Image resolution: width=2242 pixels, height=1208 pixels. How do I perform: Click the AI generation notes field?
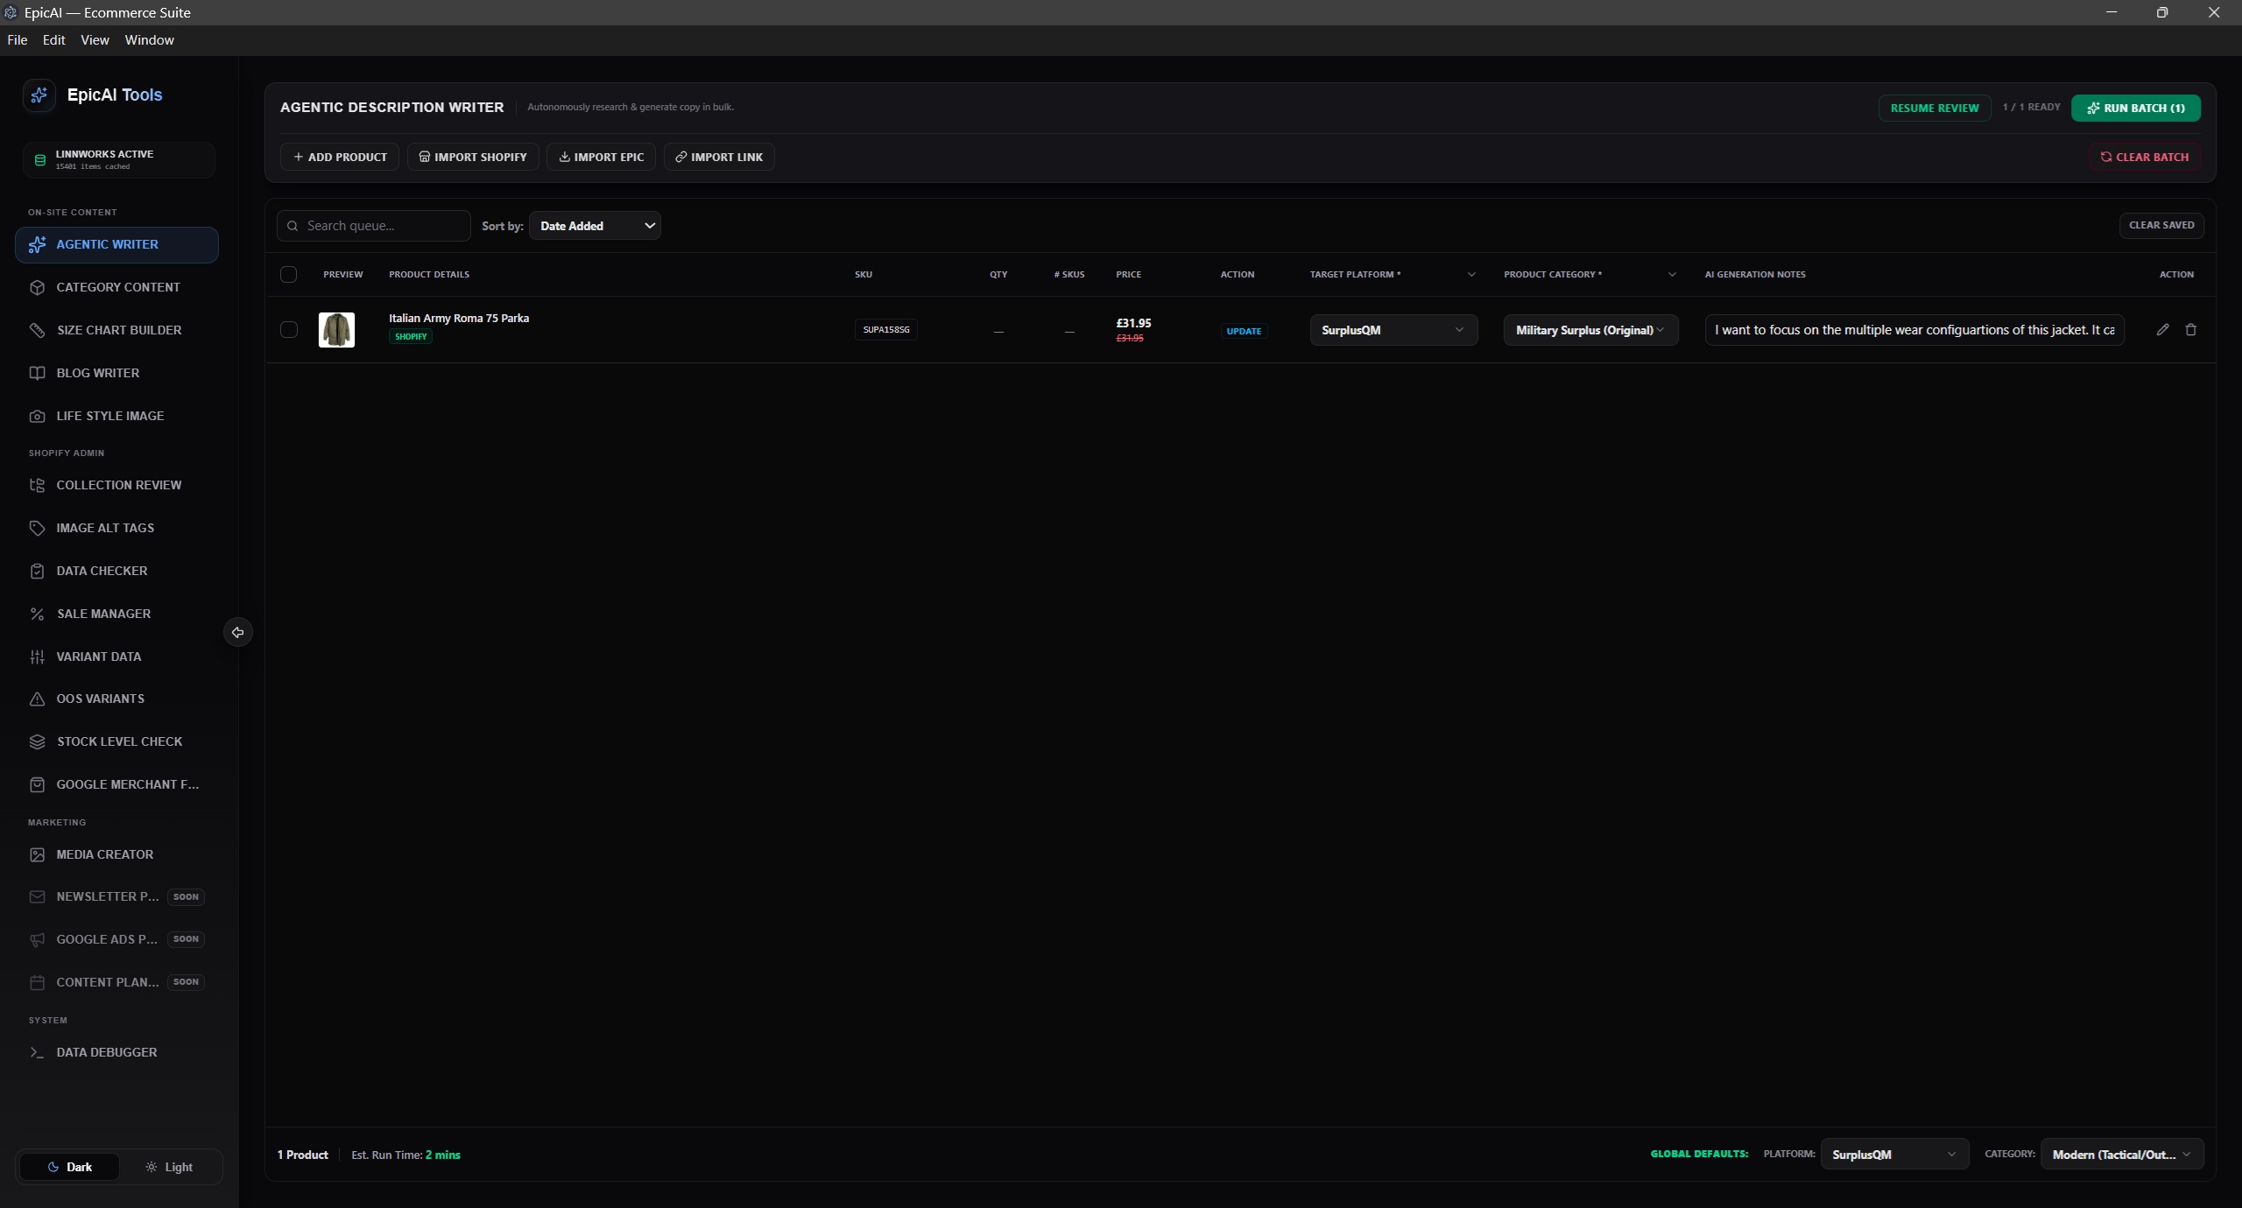point(1914,330)
